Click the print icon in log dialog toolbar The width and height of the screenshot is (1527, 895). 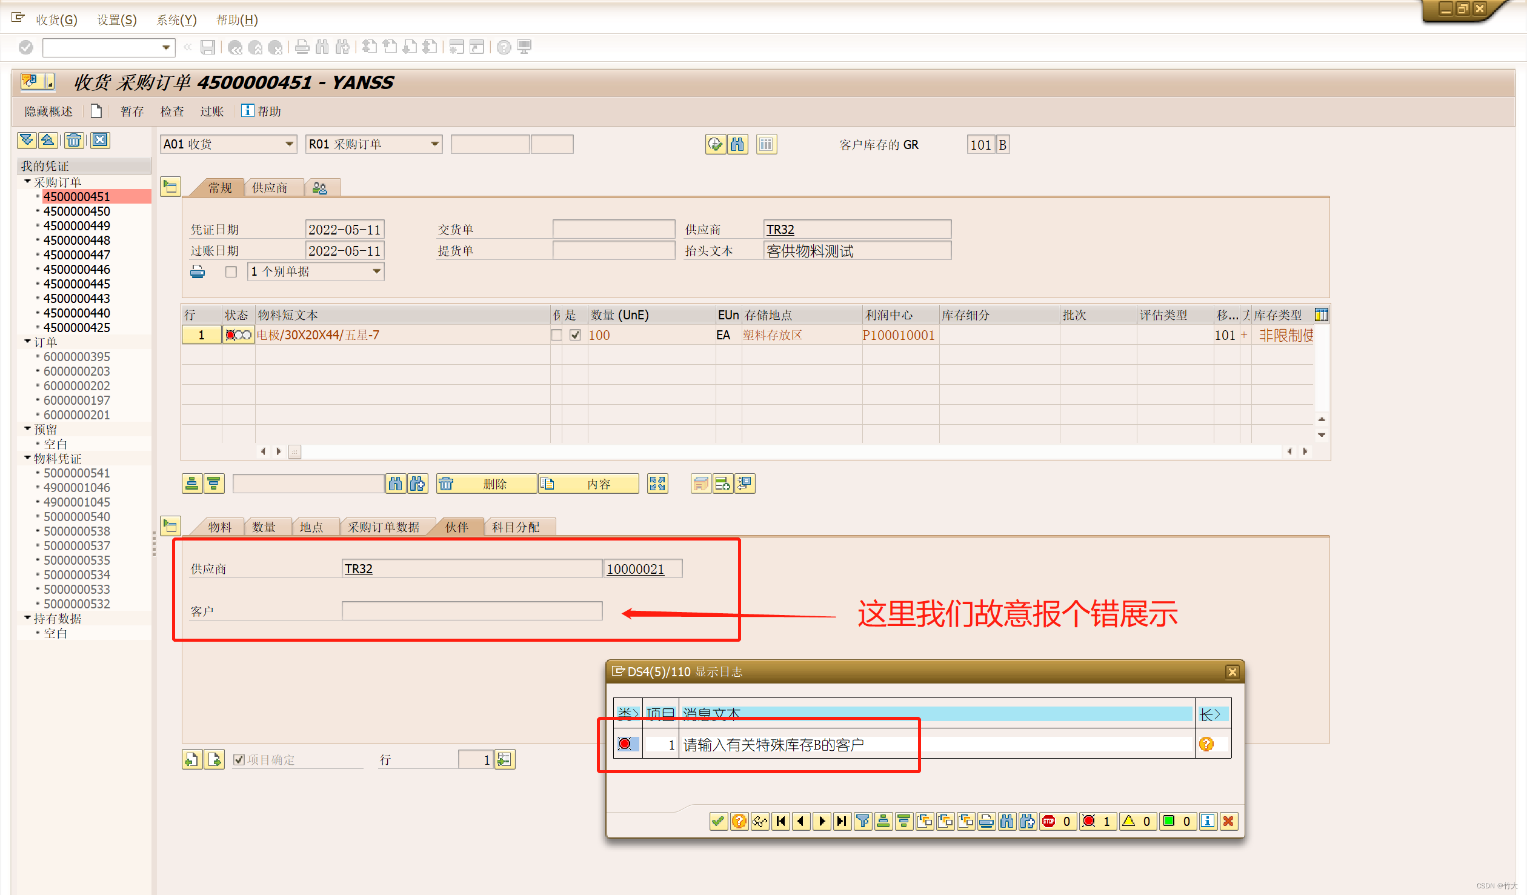pos(986,821)
